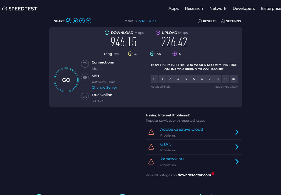Screen dimensions: 281x195
Task: Rate recommendation score 5
Action: (x=194, y=79)
